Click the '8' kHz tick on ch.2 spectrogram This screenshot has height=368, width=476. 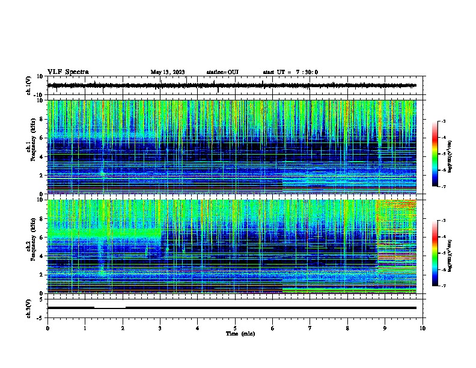pos(41,219)
